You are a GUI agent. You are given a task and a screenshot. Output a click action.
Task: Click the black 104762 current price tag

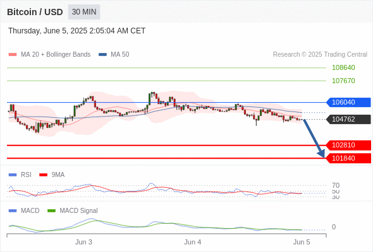(348, 119)
